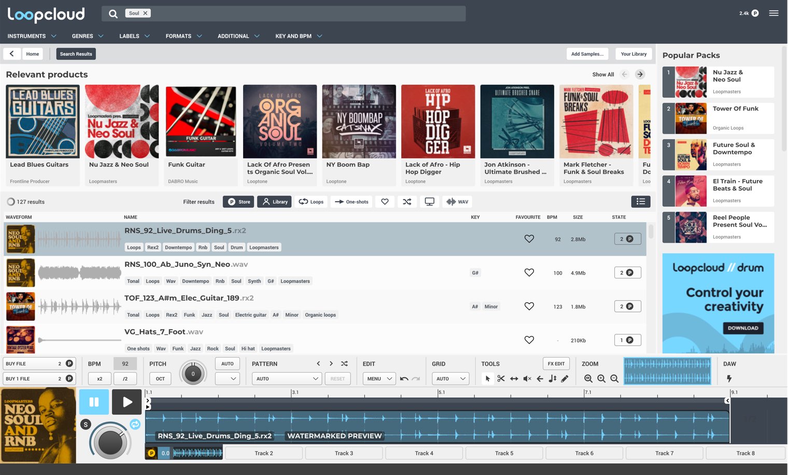This screenshot has height=475, width=788.
Task: Toggle the Store filter
Action: point(238,202)
